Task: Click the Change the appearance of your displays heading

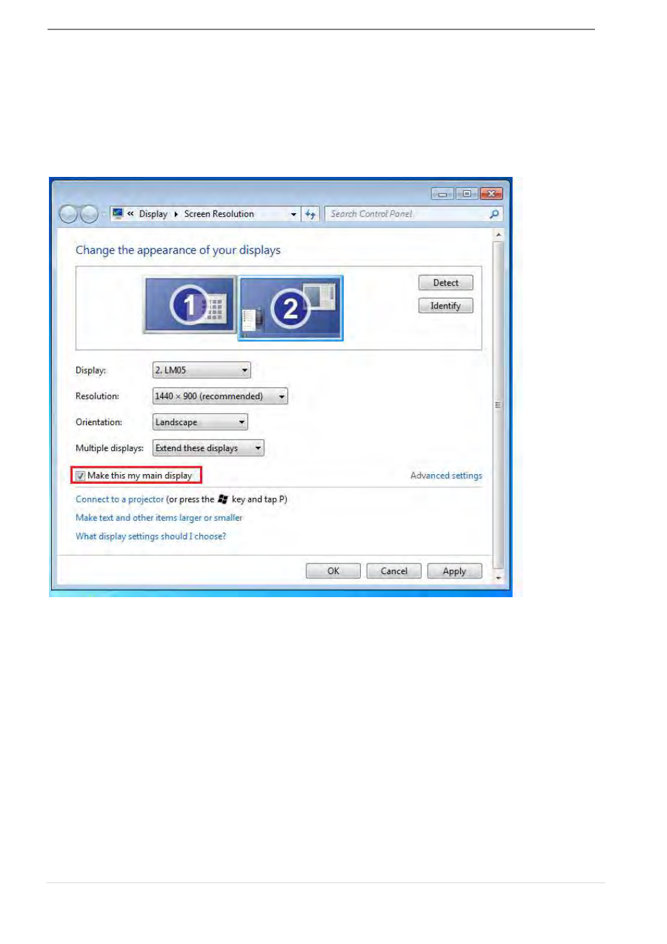Action: [178, 250]
